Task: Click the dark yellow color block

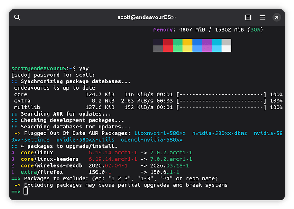Action: [x=187, y=42]
